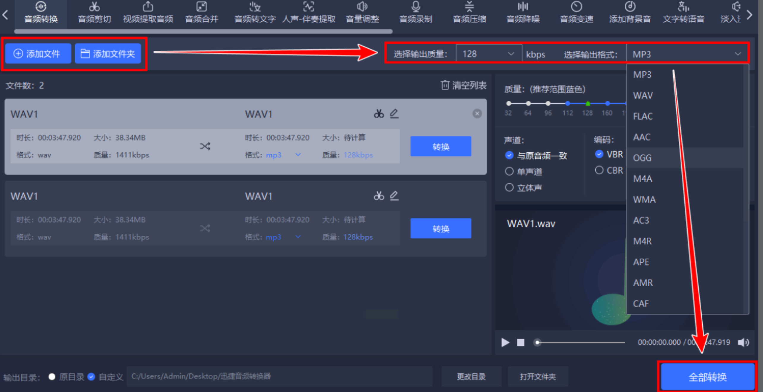Select 单声道 mono channel radio button
Viewport: 763px width, 392px height.
[x=509, y=171]
